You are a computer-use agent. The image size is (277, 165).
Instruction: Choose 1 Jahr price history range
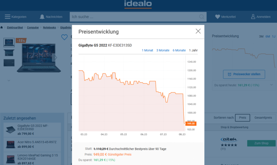[x=193, y=50]
